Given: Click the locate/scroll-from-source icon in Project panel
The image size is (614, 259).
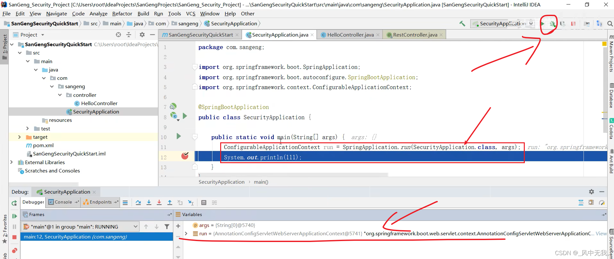Looking at the screenshot, I should [x=118, y=35].
